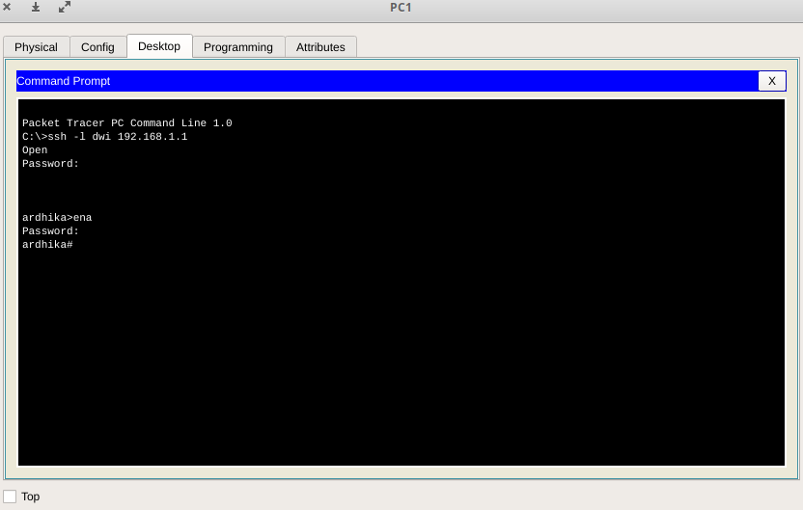Image resolution: width=803 pixels, height=510 pixels.
Task: Click the window close X icon in title bar
Action: click(7, 7)
